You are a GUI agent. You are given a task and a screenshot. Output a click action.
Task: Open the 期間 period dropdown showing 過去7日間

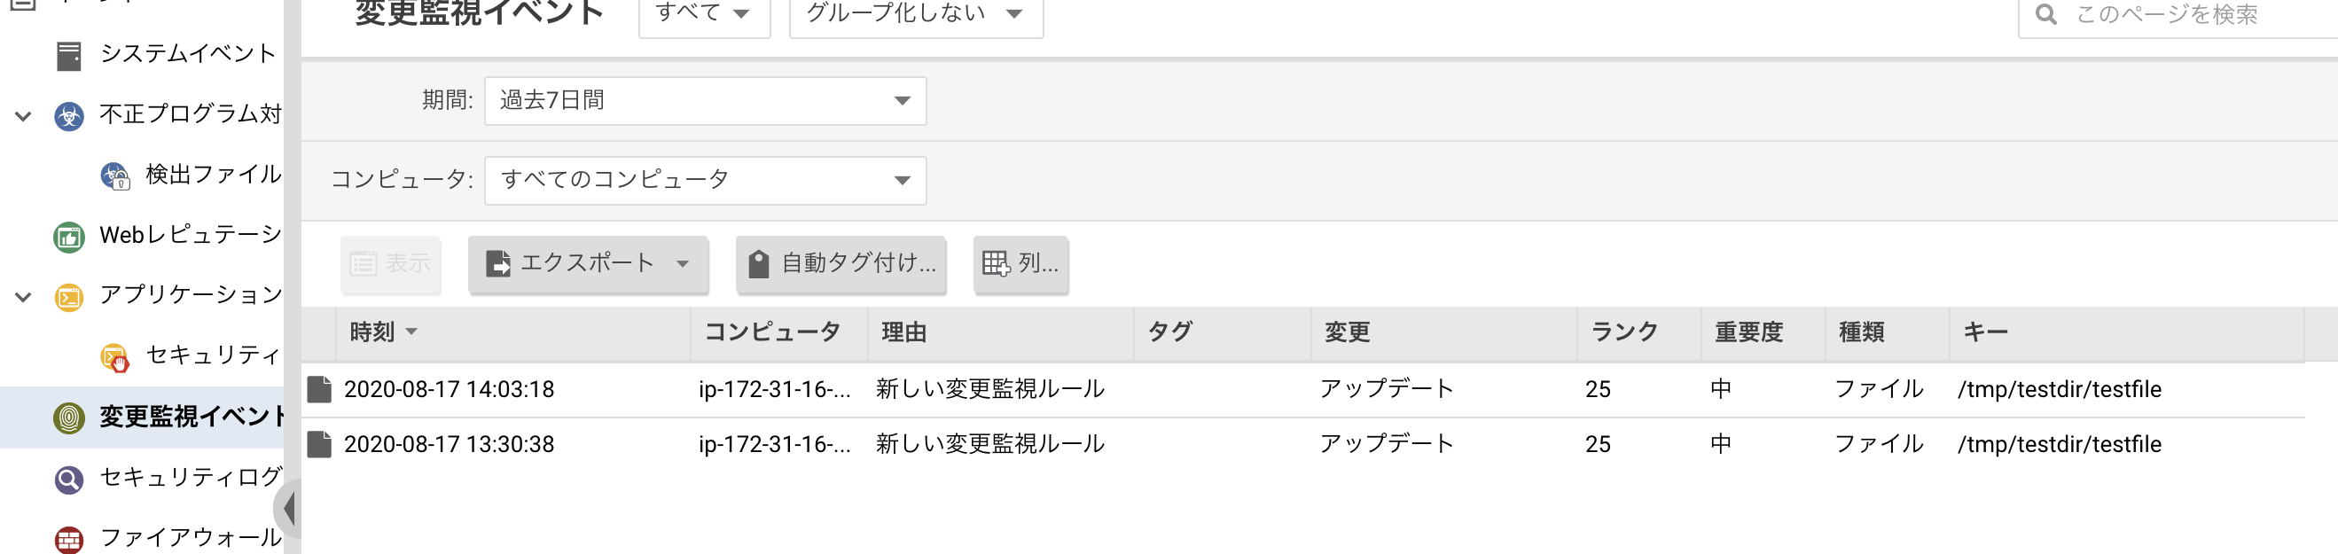coord(704,101)
